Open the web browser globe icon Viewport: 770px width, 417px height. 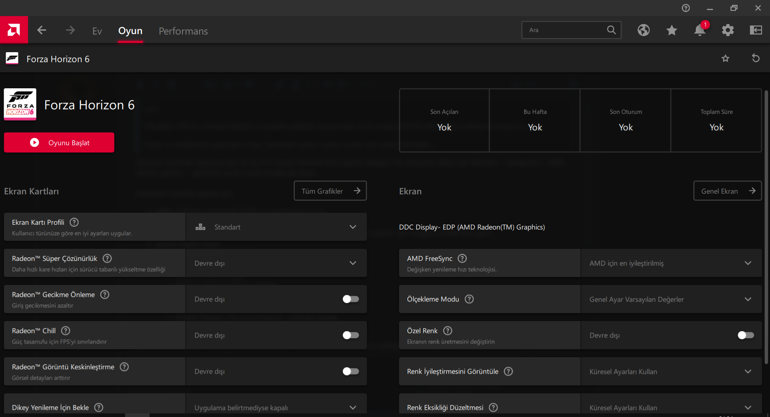coord(644,30)
